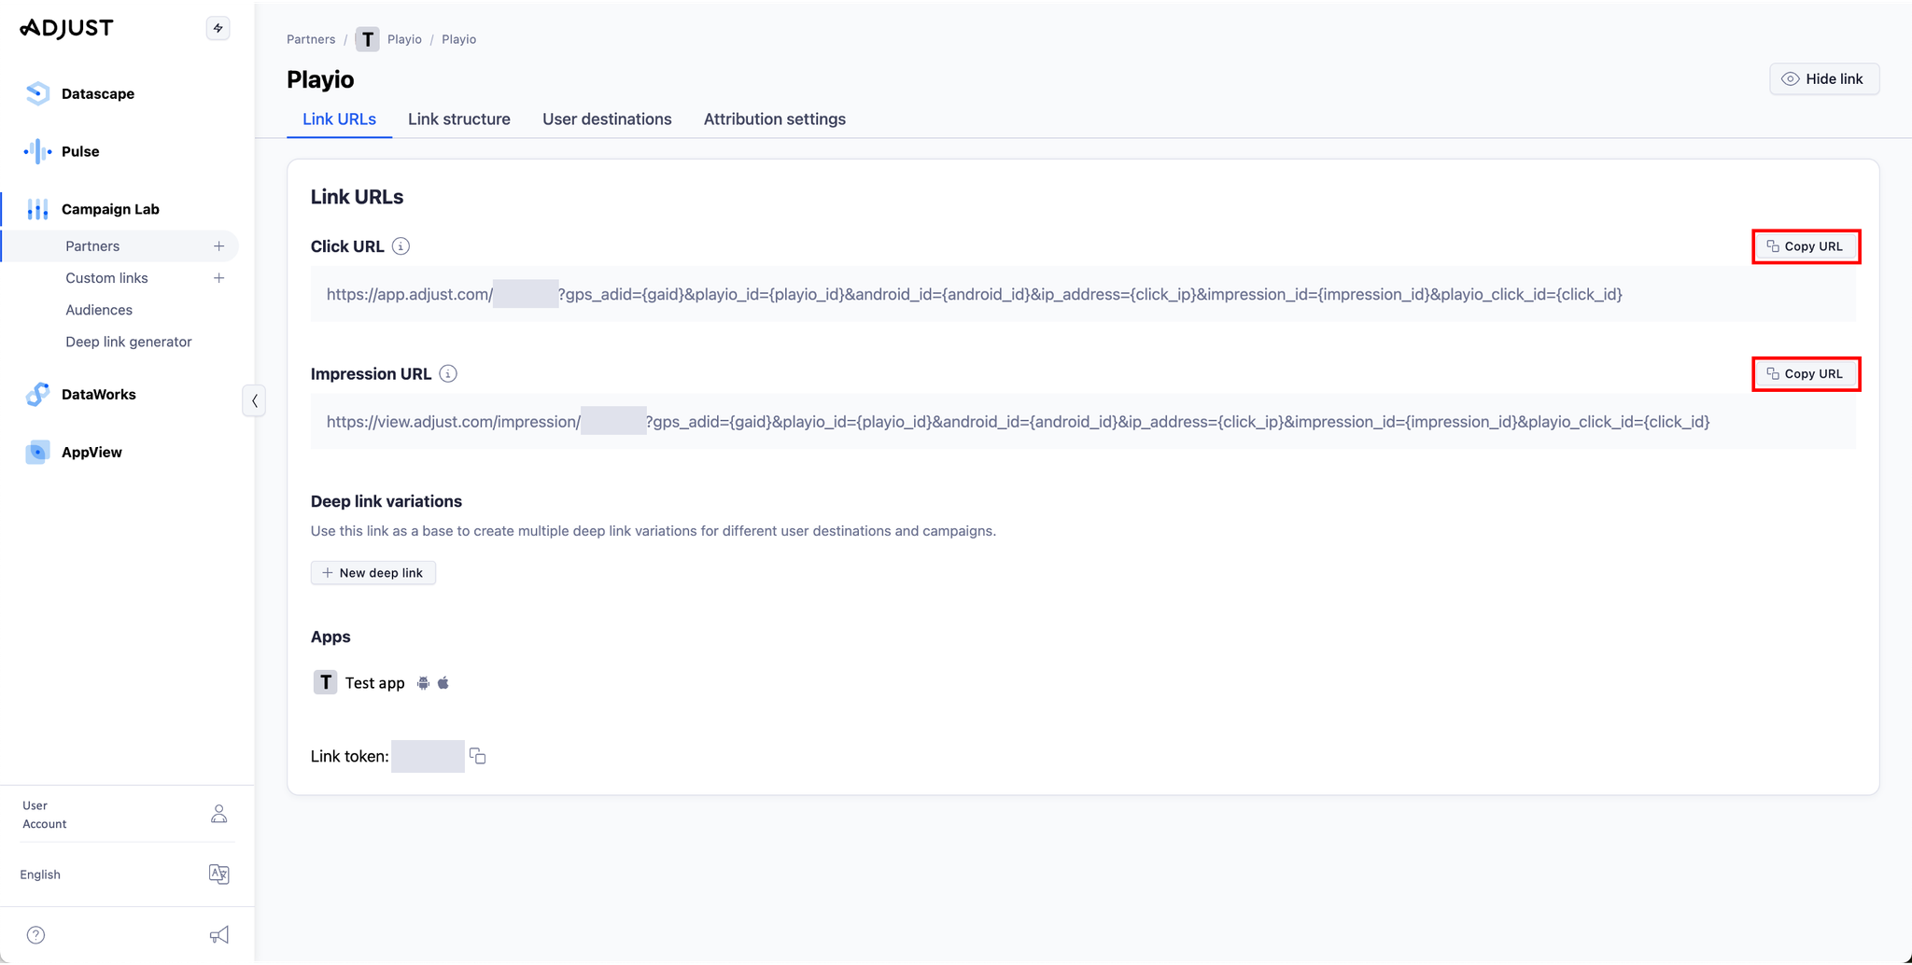Open Custom links in the sidebar
Screen dimensions: 1912x965
[x=106, y=278]
